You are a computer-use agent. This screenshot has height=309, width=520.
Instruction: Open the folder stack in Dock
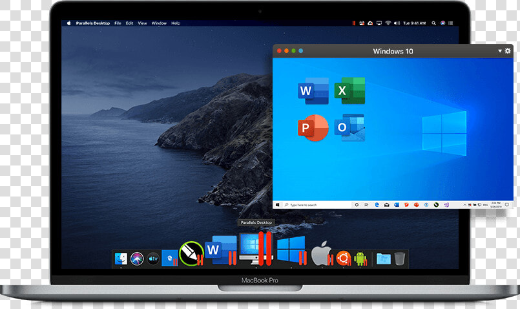384,259
